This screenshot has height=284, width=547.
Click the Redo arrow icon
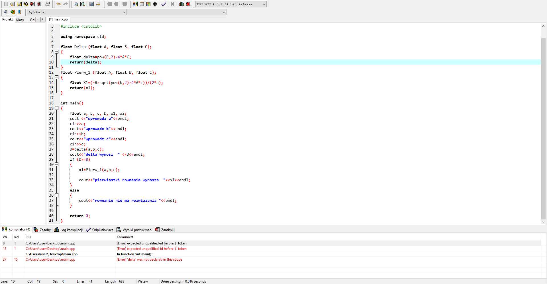(x=66, y=4)
